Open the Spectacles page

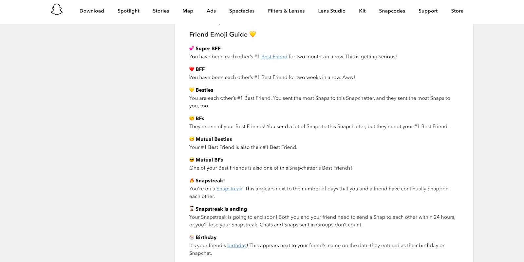coord(242,11)
